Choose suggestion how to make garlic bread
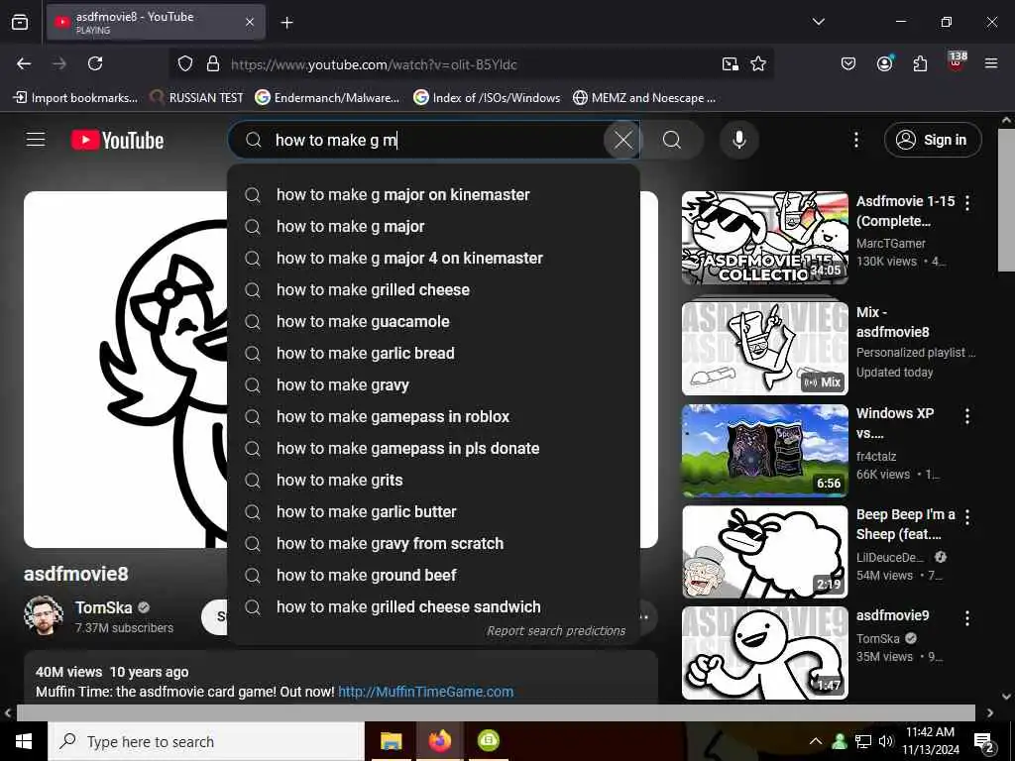 pos(434,354)
